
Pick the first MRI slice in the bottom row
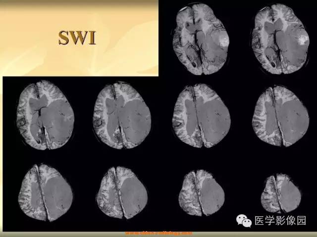[x=46, y=193]
